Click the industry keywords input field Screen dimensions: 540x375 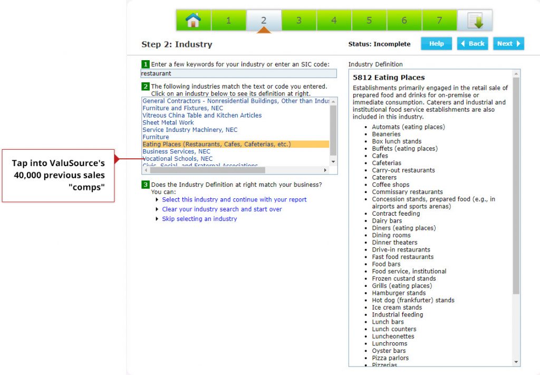pyautogui.click(x=238, y=74)
